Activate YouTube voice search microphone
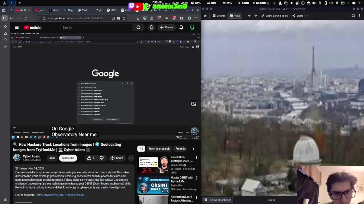The width and height of the screenshot is (364, 204). pyautogui.click(x=151, y=27)
